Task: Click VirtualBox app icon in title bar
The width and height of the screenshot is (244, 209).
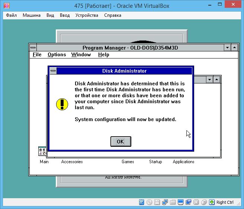Action: (x=7, y=6)
